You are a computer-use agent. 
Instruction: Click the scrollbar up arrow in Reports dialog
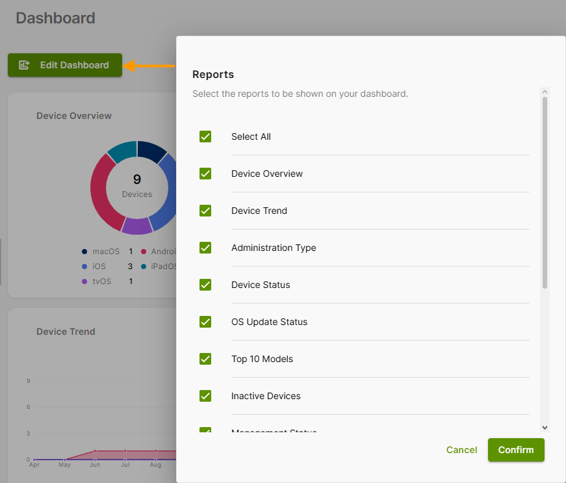(545, 91)
